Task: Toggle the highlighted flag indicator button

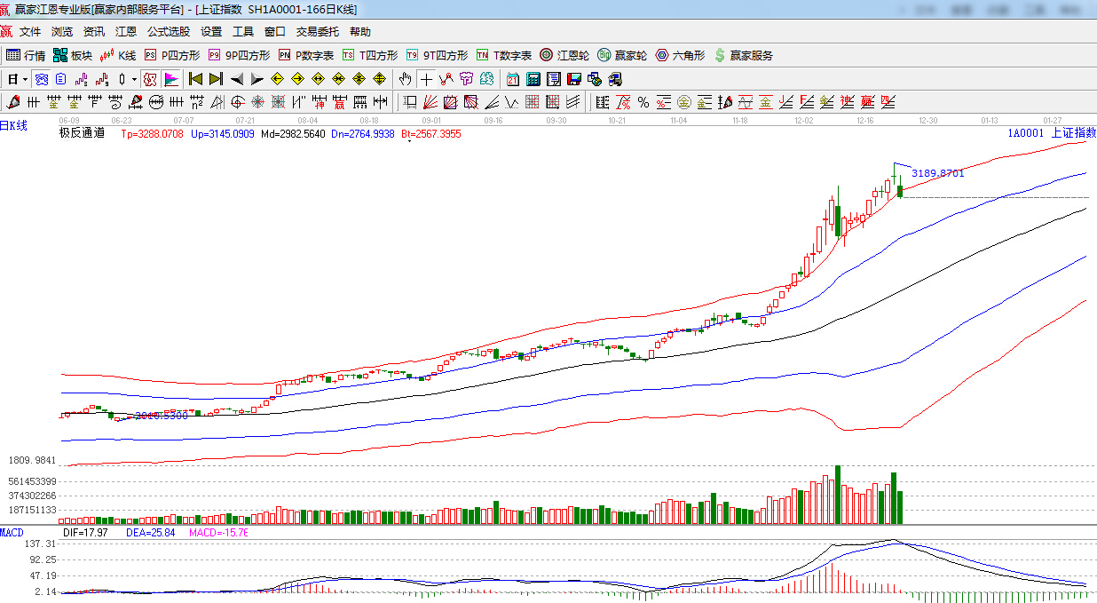Action: pos(171,79)
